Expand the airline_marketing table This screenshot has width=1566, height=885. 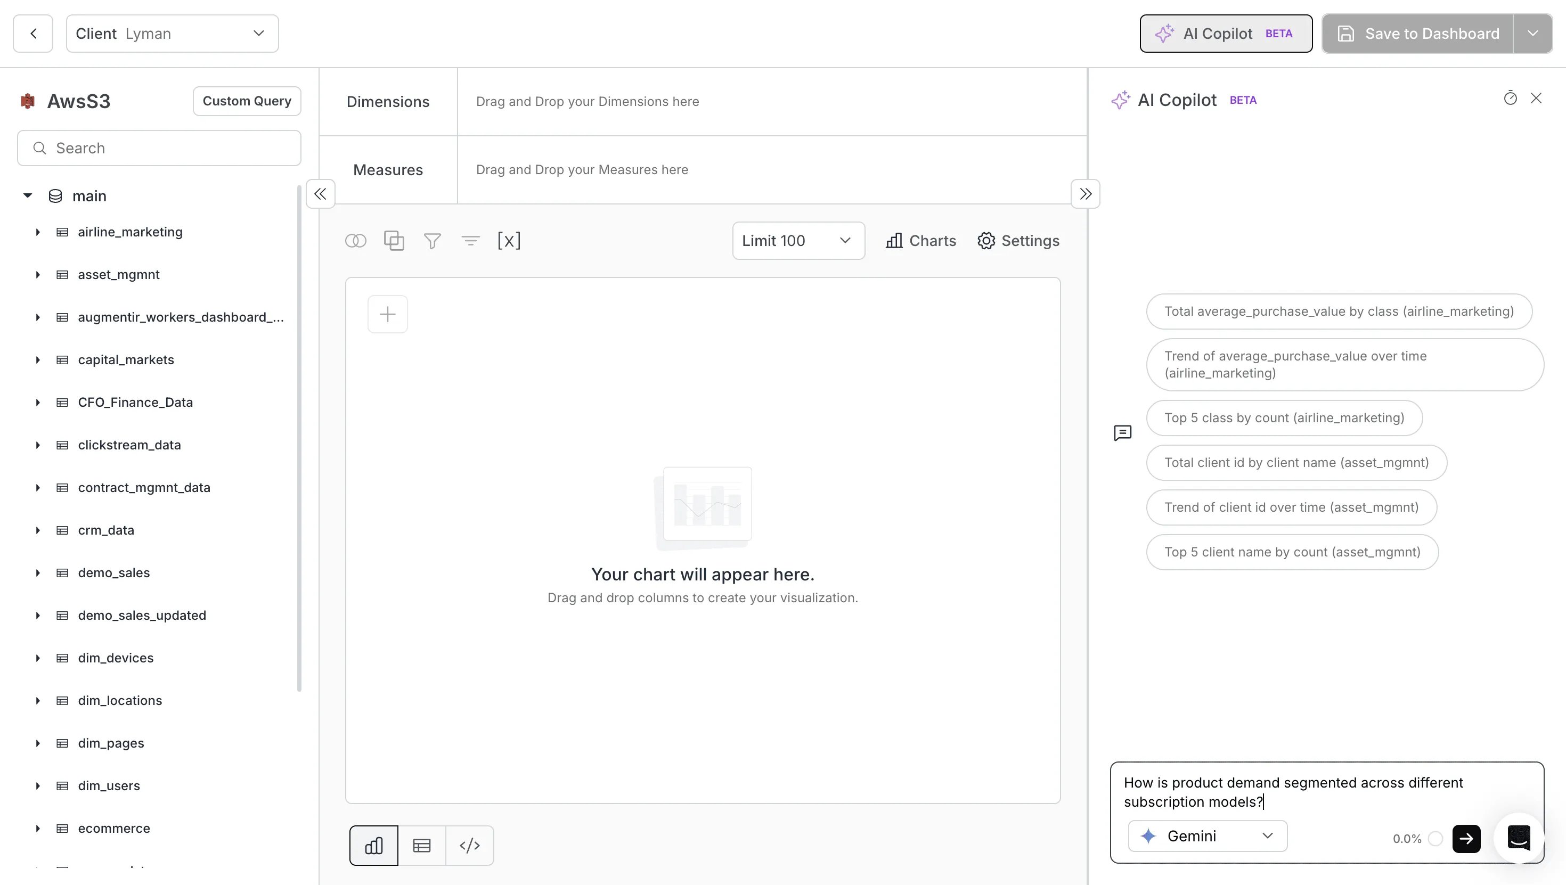[38, 232]
